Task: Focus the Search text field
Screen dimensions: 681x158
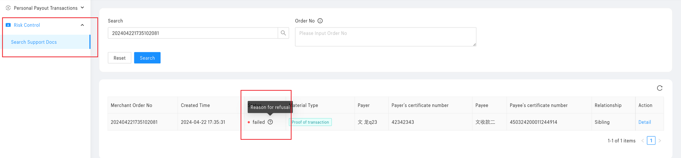Action: point(193,33)
